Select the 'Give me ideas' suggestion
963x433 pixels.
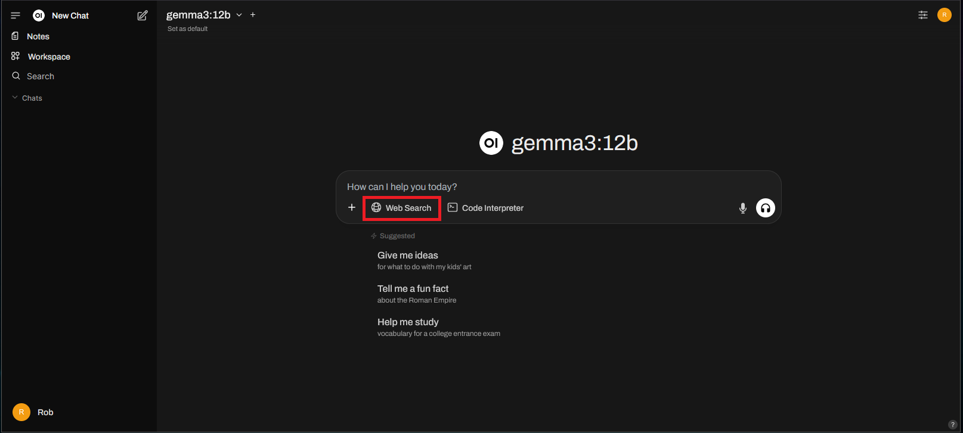[x=425, y=260]
